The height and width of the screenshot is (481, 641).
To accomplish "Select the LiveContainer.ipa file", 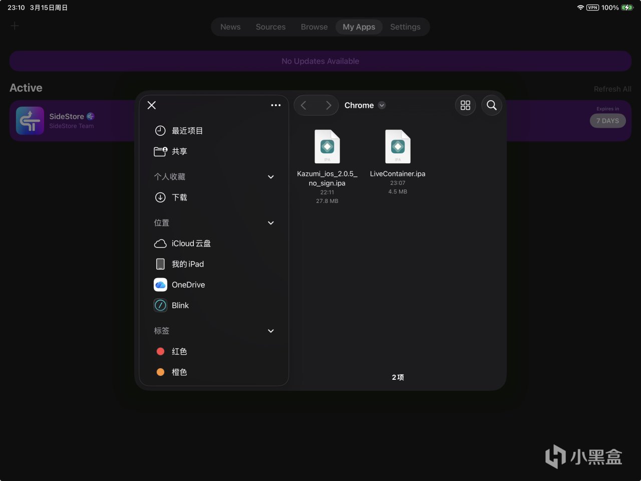I will pos(398,162).
